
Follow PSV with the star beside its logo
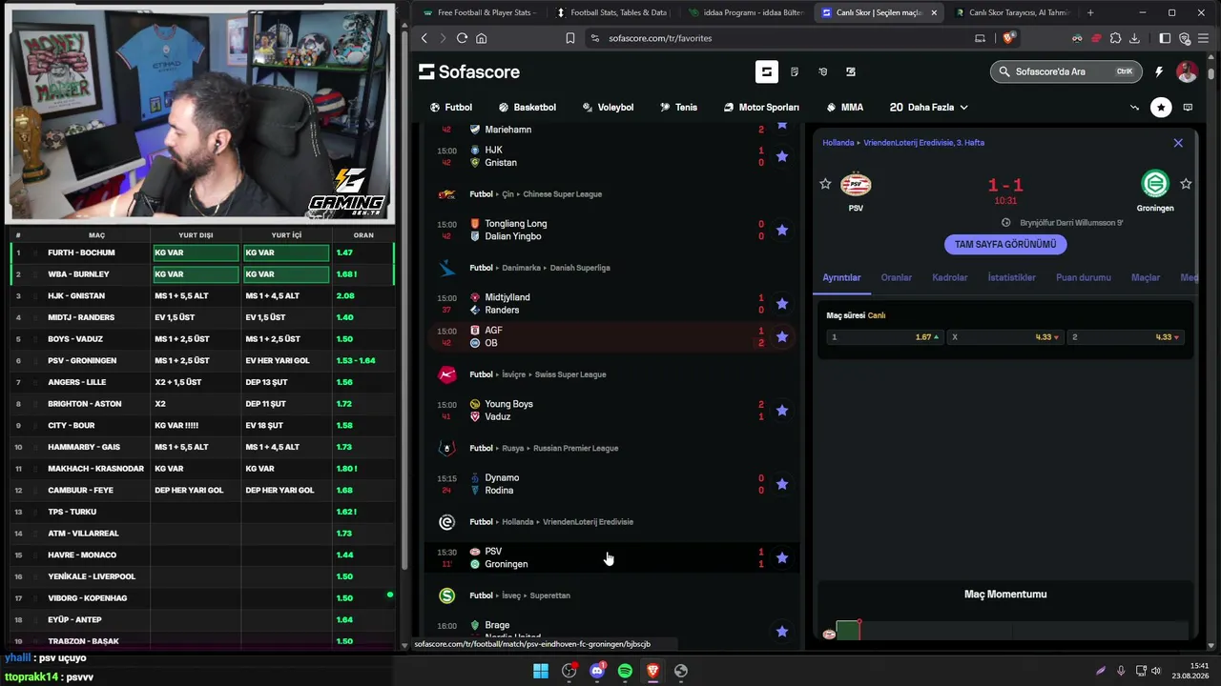(825, 184)
